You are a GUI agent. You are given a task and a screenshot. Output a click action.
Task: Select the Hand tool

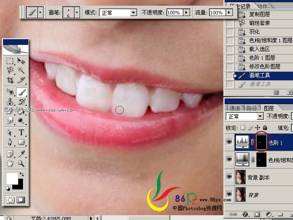(10, 163)
